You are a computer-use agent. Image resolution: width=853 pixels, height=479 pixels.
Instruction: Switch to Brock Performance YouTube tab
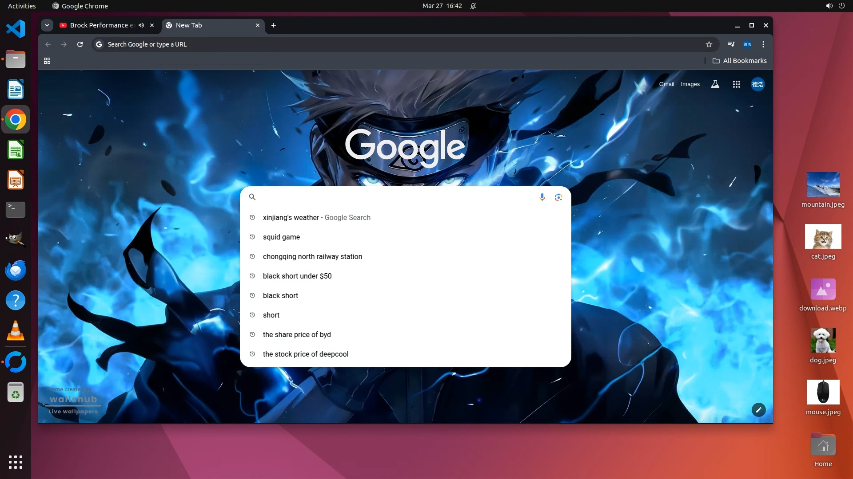pyautogui.click(x=99, y=25)
